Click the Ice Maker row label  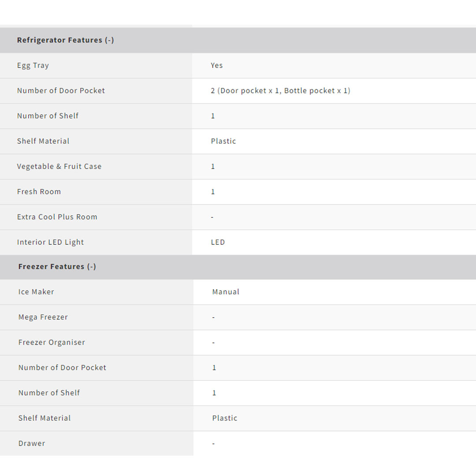pyautogui.click(x=36, y=292)
